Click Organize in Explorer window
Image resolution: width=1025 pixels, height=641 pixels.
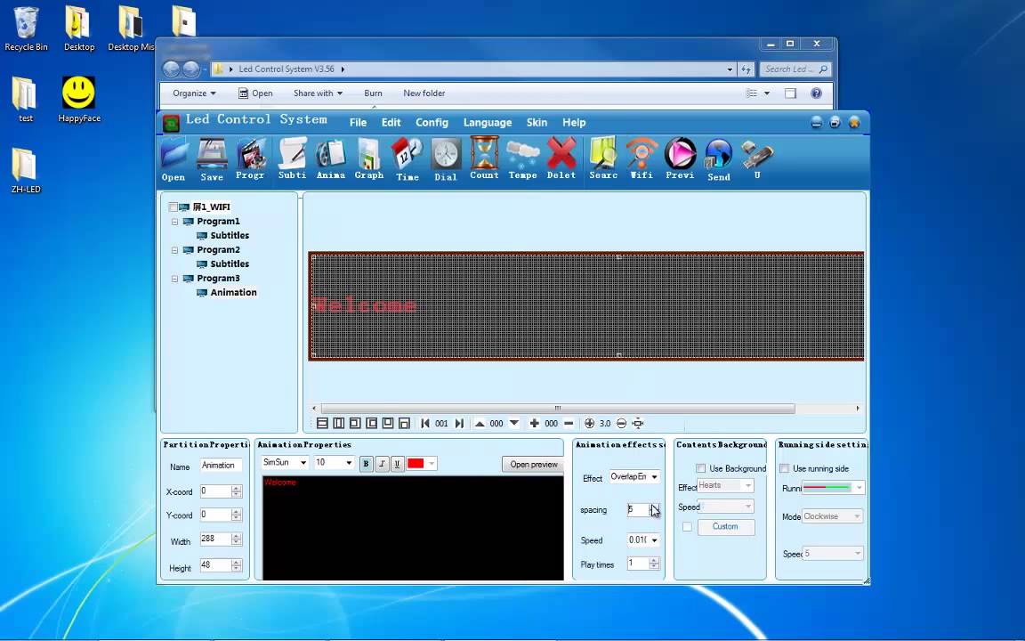194,93
